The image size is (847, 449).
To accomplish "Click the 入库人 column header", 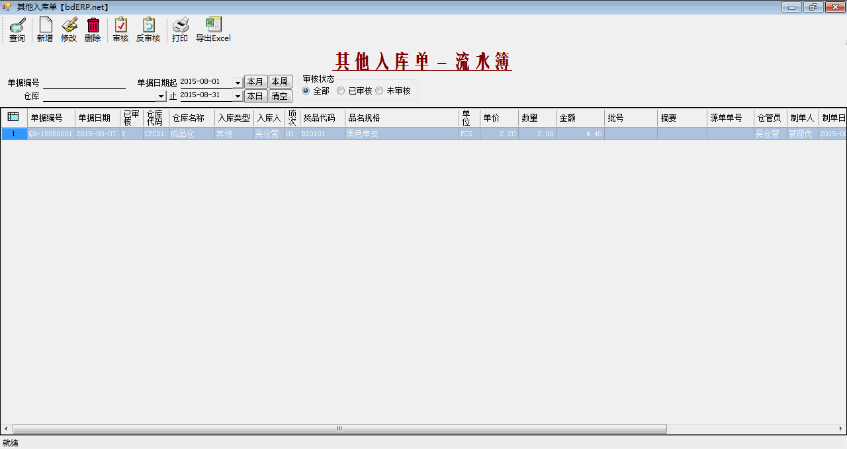I will pyautogui.click(x=269, y=118).
